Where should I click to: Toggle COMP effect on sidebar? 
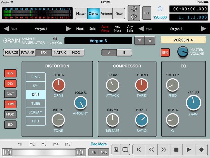10,104
